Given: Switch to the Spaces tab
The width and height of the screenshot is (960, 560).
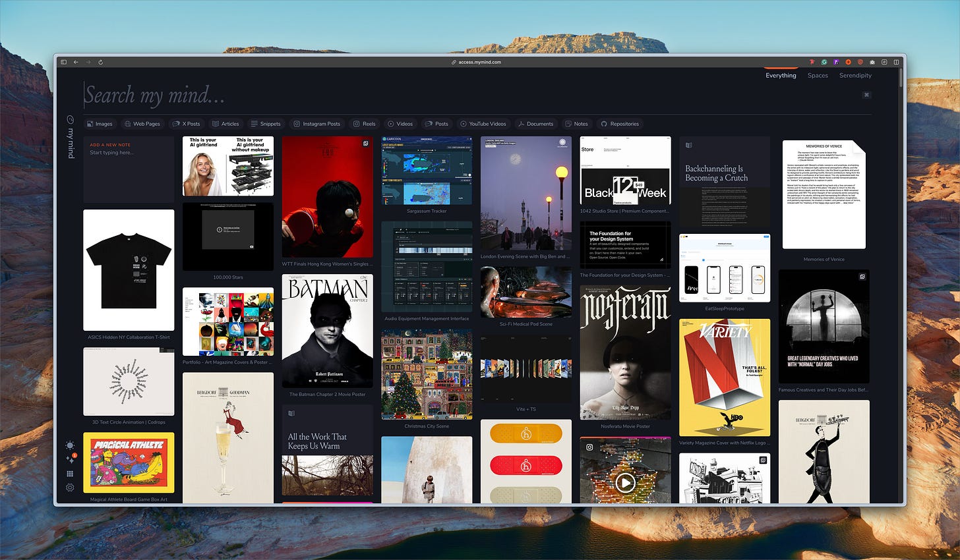Looking at the screenshot, I should point(818,75).
